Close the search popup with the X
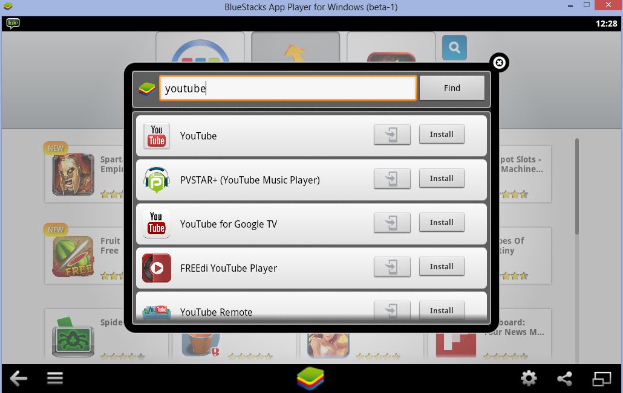Image resolution: width=623 pixels, height=393 pixels. (x=499, y=63)
